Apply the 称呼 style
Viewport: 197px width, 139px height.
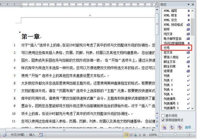(176, 29)
